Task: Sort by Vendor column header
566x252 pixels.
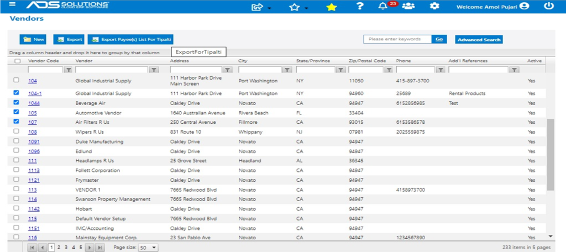Action: click(84, 61)
